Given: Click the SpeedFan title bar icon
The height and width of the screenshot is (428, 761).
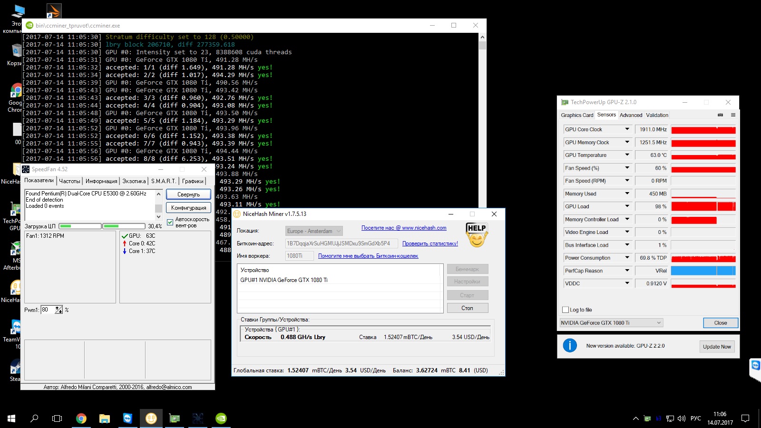Looking at the screenshot, I should (26, 169).
